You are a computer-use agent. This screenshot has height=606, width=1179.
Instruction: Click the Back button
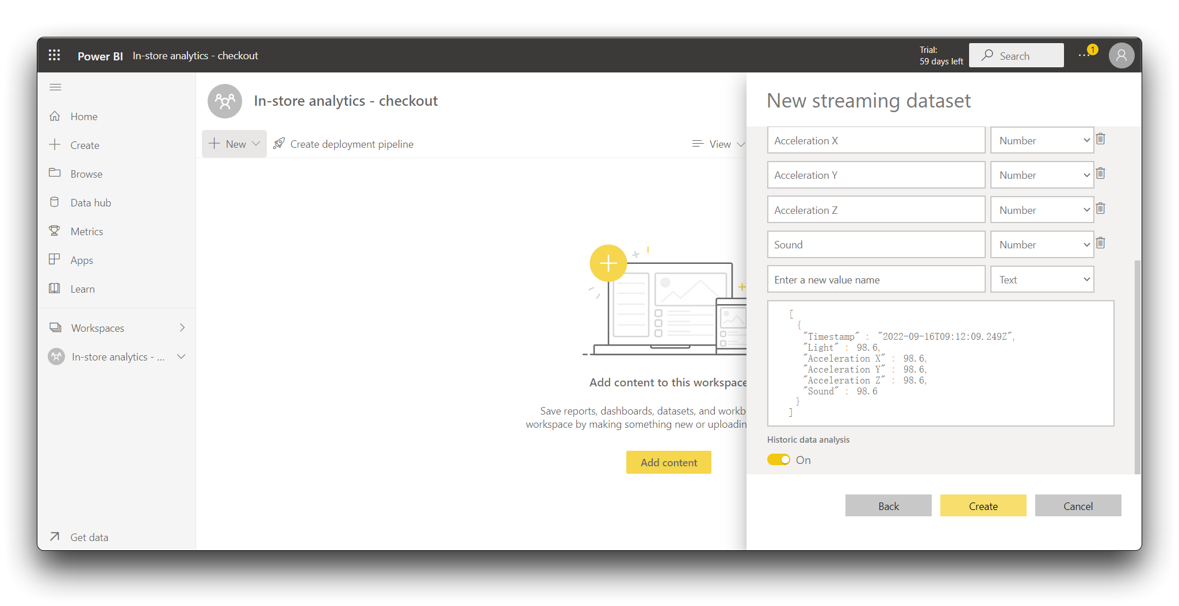[888, 505]
